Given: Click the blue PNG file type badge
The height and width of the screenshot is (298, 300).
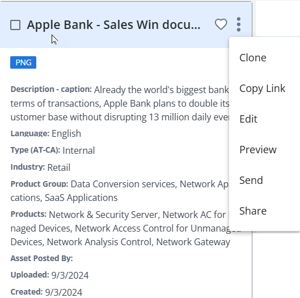Looking at the screenshot, I should click(x=23, y=62).
